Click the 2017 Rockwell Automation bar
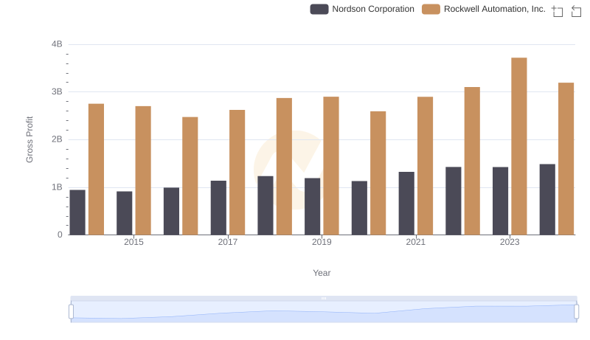 [x=237, y=173]
